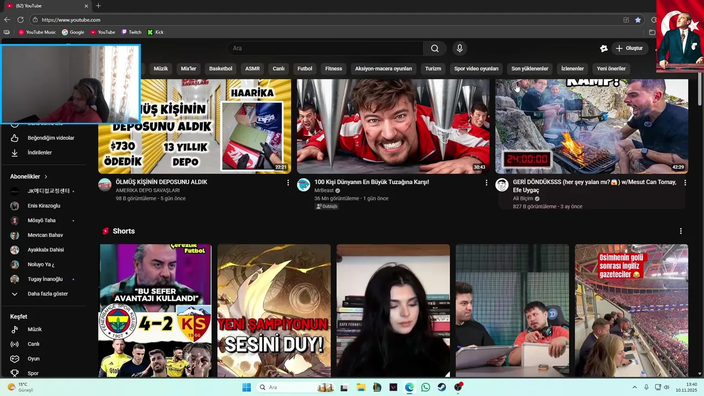Select the Mix'ler filter chip
704x396 pixels.
tap(189, 69)
